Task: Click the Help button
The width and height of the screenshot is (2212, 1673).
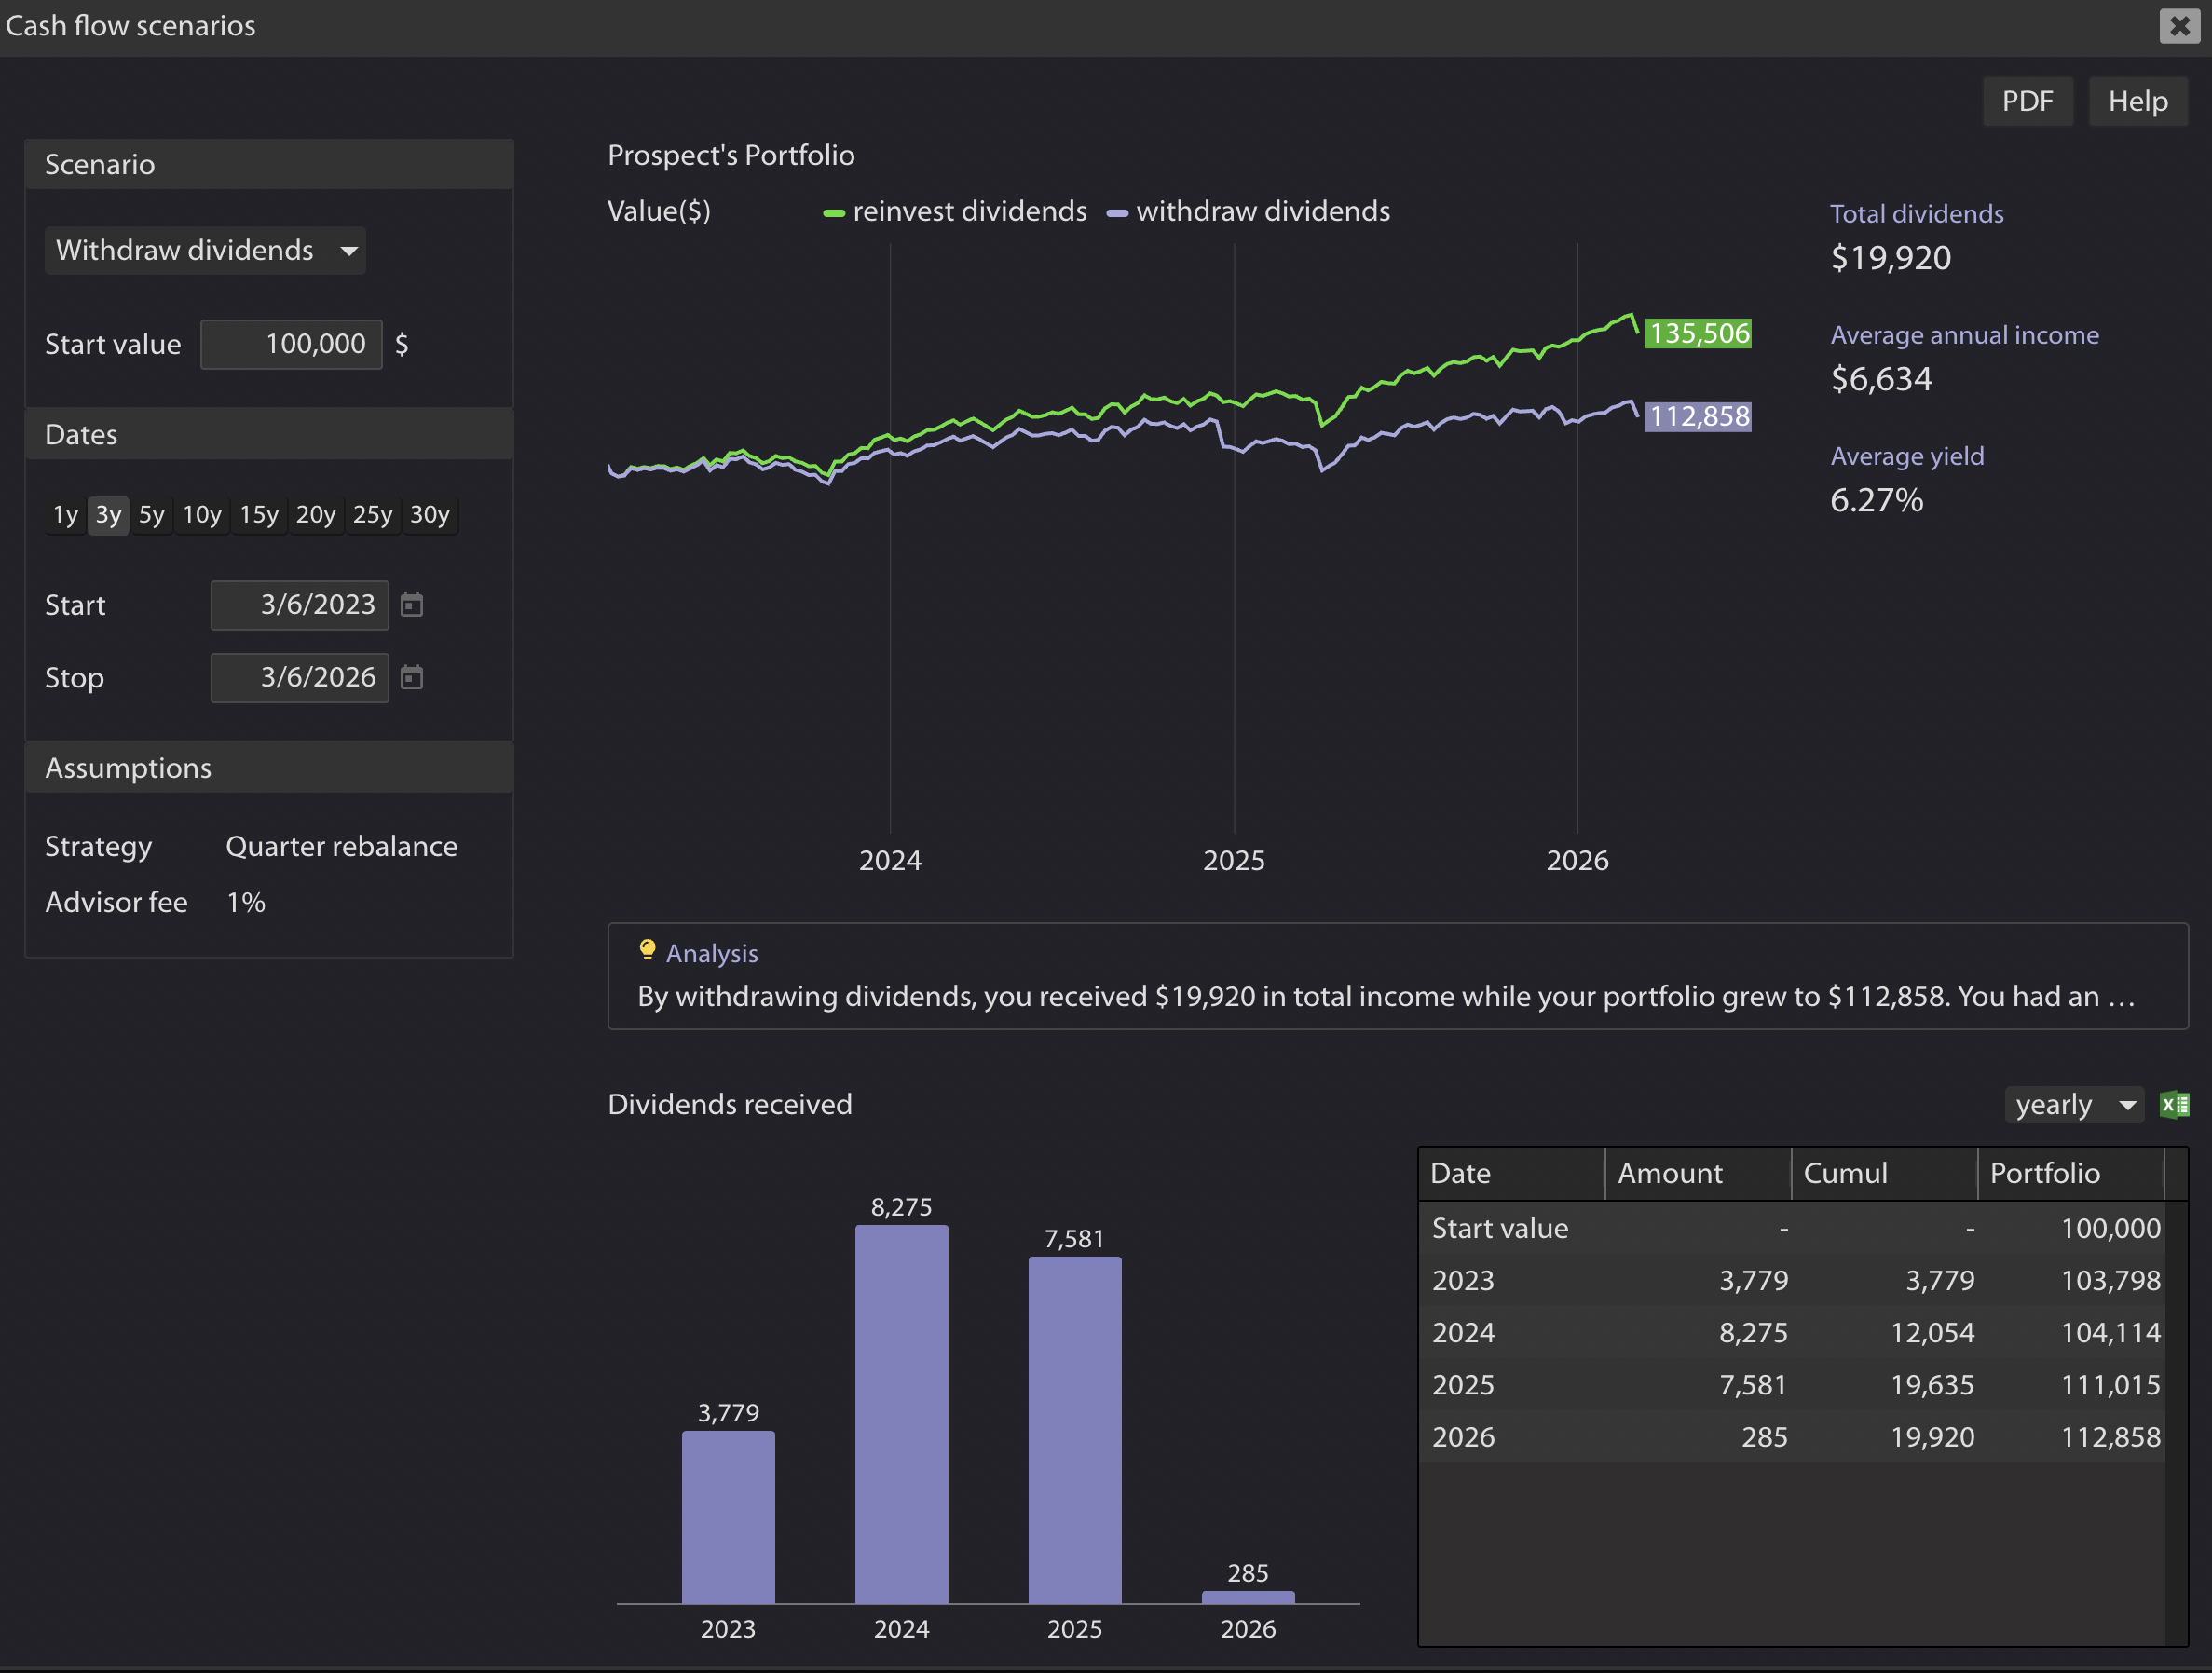Action: (2137, 102)
